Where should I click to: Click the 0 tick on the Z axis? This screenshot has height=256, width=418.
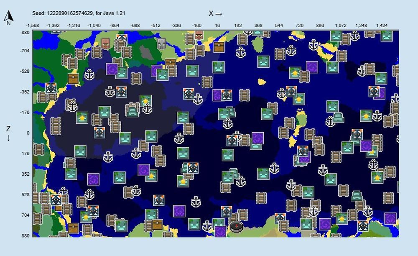(28, 133)
